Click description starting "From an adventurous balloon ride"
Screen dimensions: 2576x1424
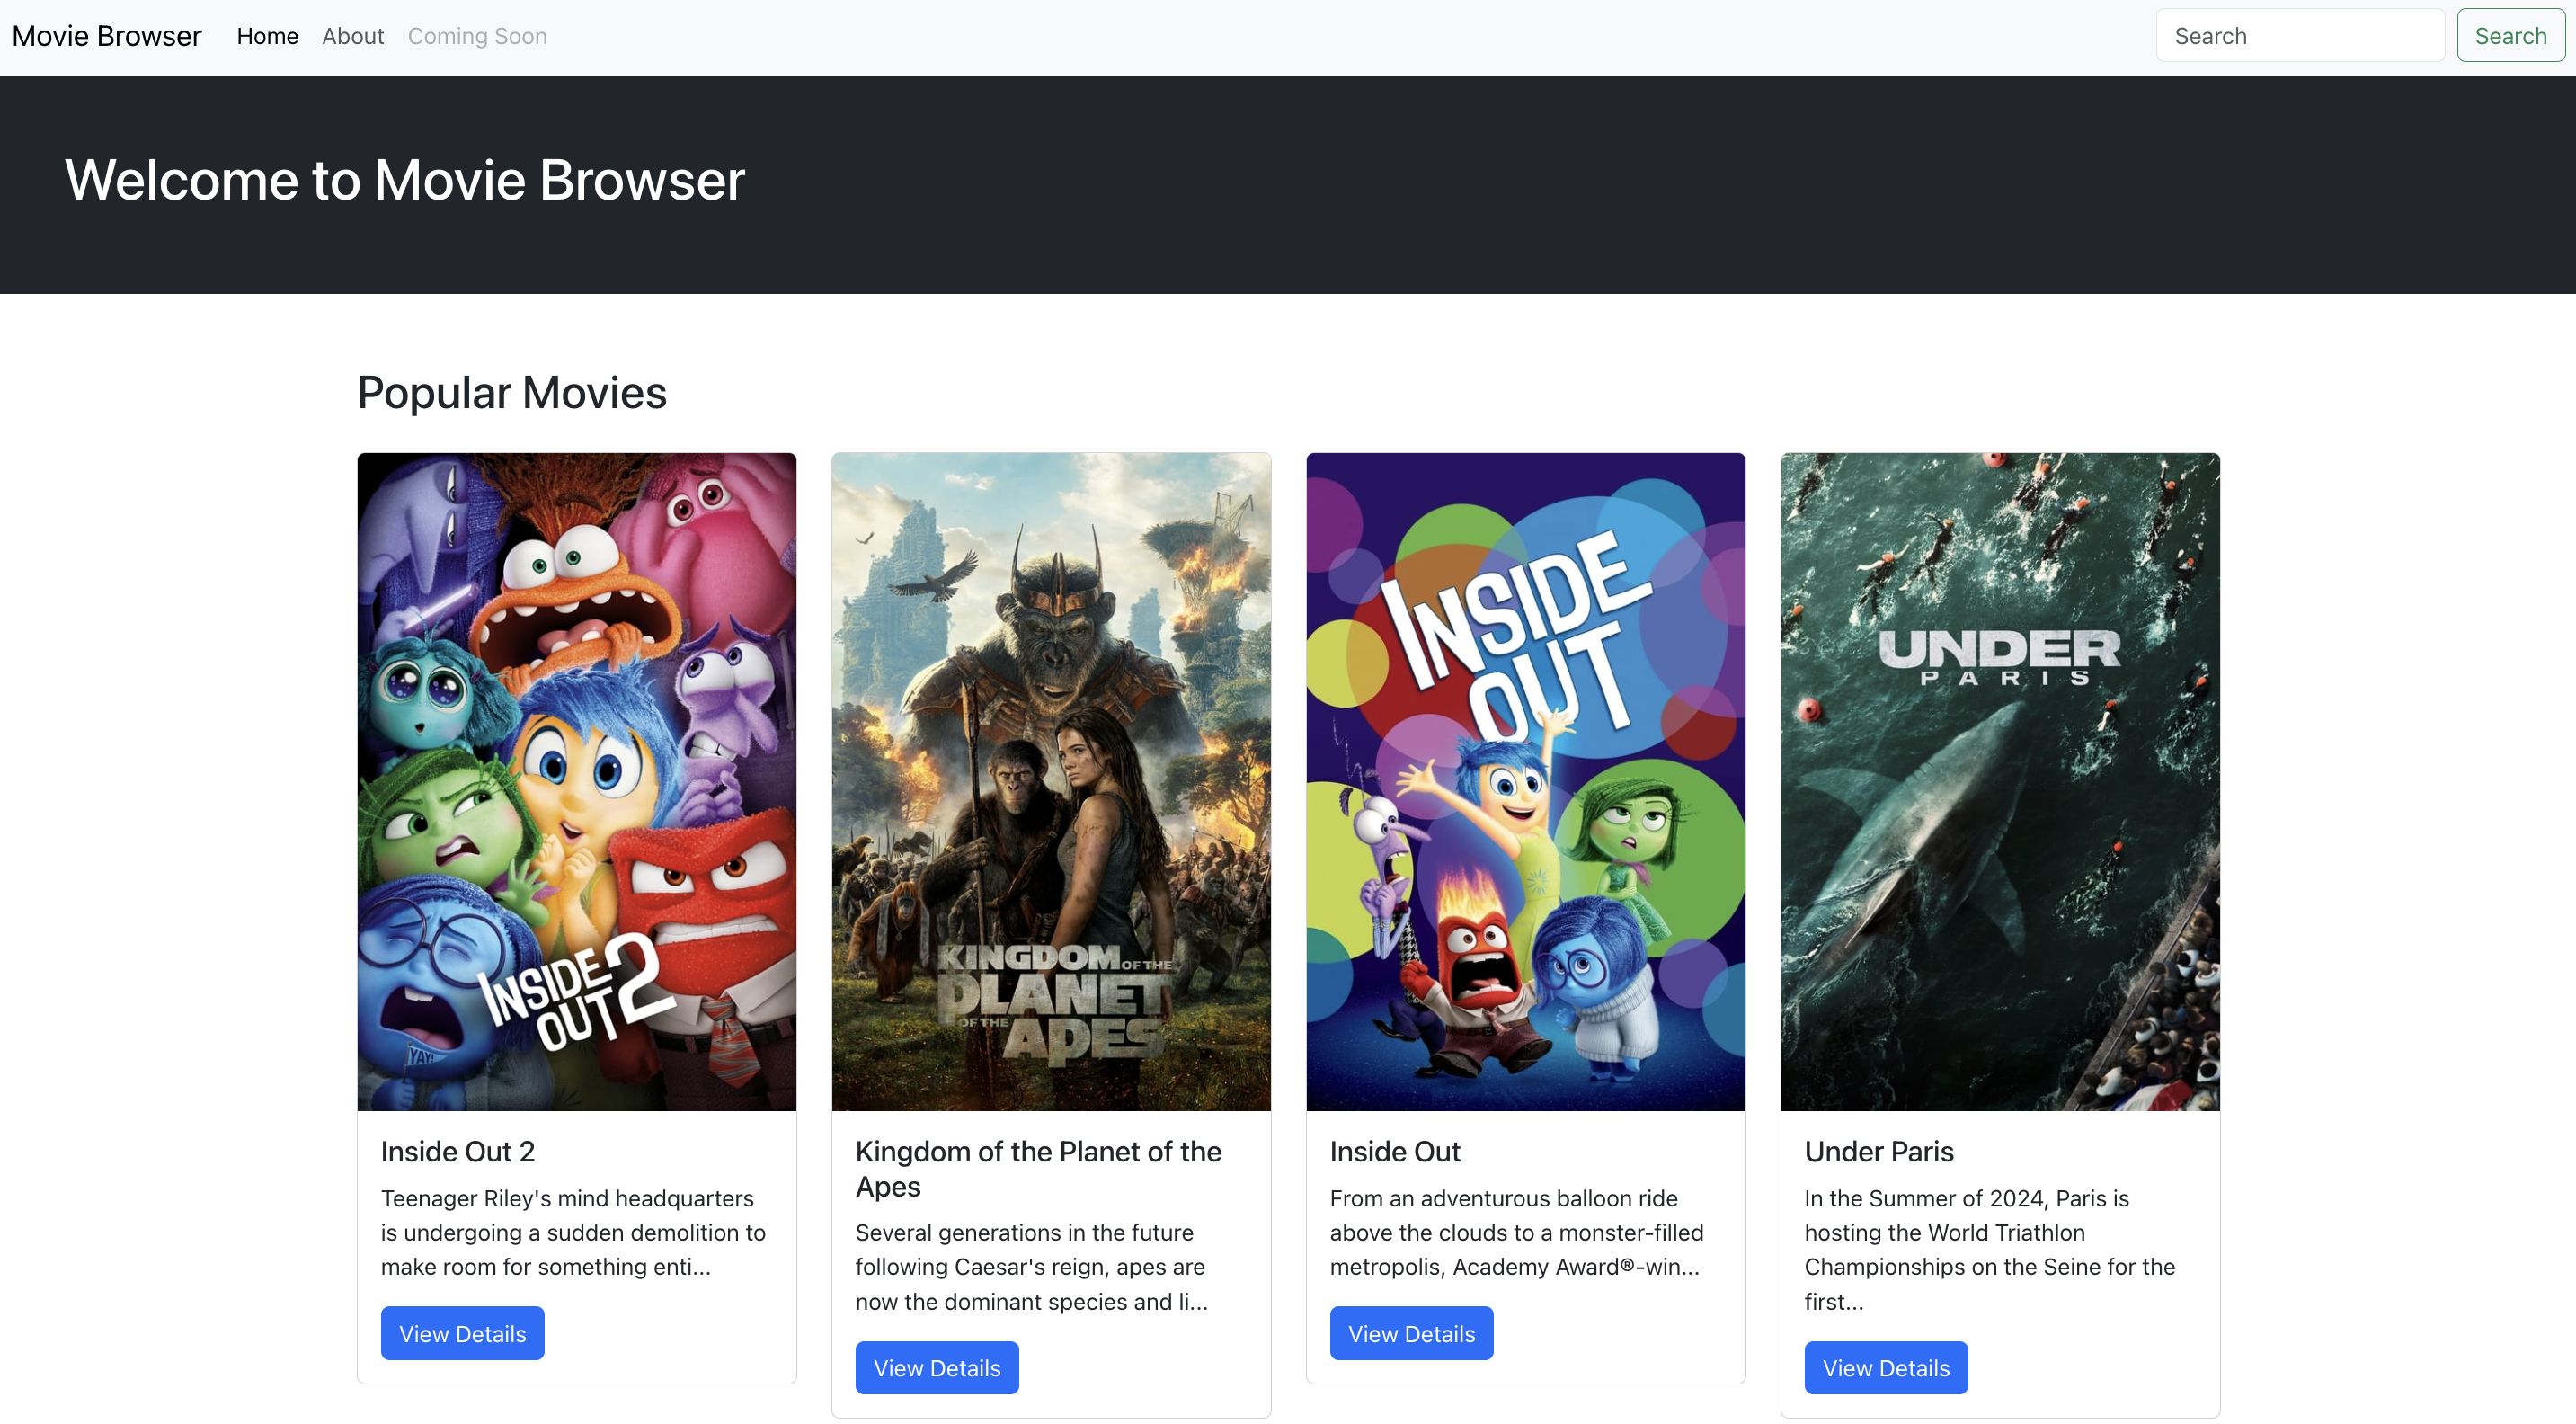[1517, 1232]
